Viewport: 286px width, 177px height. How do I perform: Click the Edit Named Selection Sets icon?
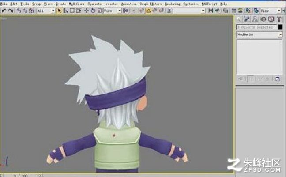pos(169,11)
